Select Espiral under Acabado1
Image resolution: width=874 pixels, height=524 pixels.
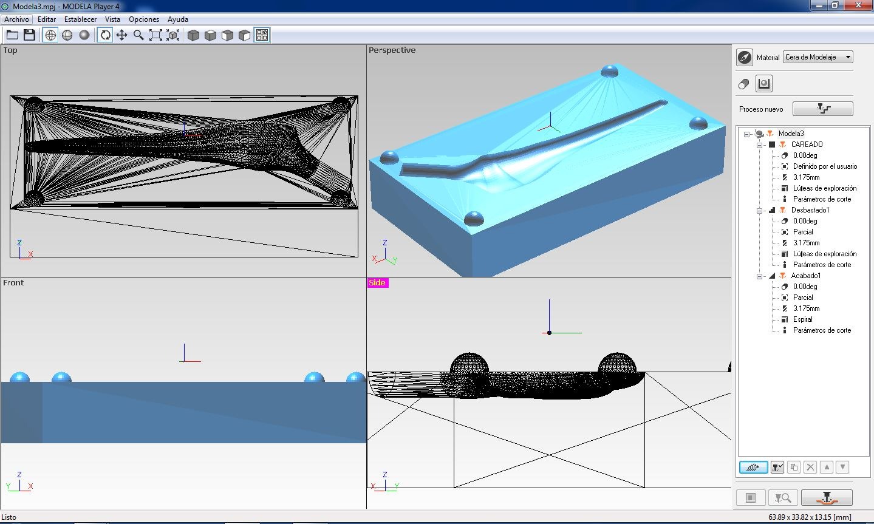(802, 319)
